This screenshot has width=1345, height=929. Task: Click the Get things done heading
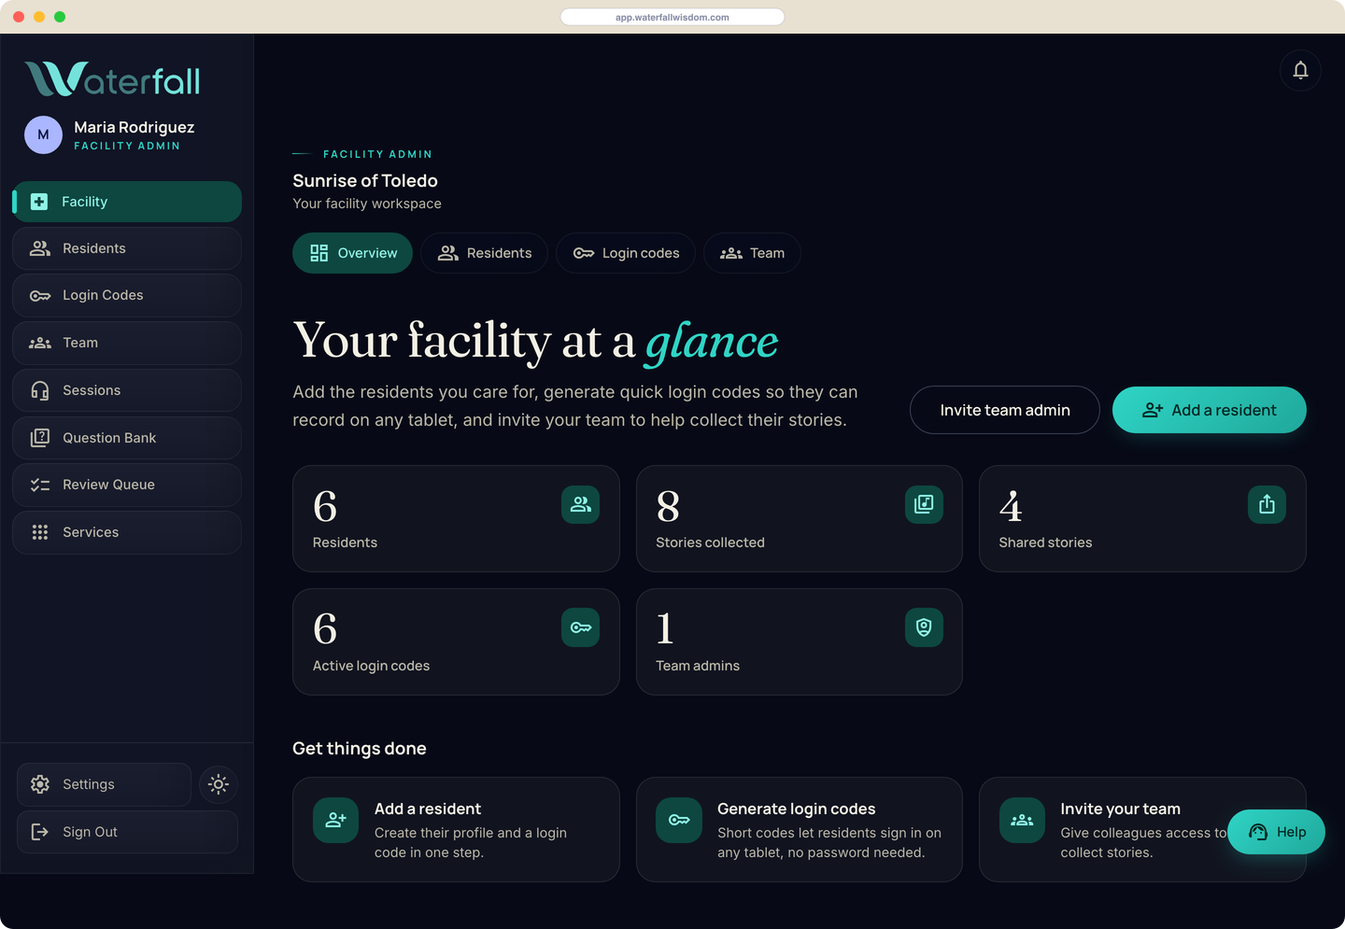coord(360,749)
